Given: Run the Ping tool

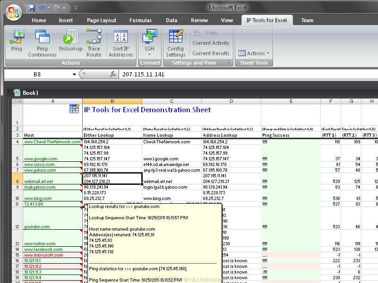Looking at the screenshot, I should [x=17, y=40].
